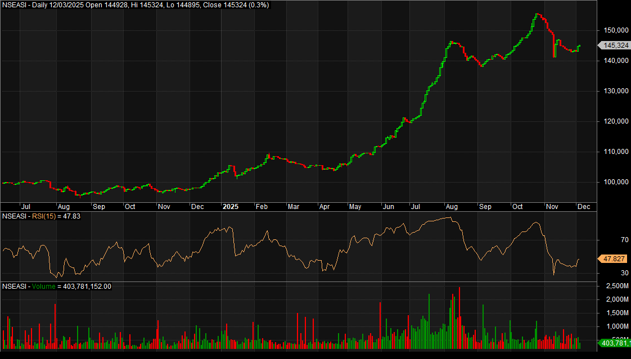Screen dimensions: 631x359
Task: Click the 70 level on RSI axis
Action: [609, 240]
